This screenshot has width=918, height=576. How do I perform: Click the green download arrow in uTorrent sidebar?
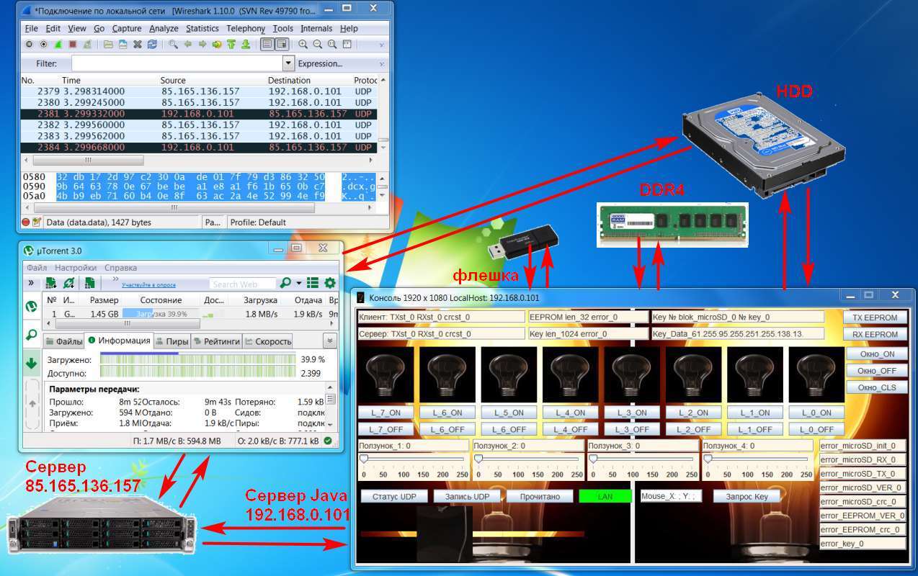point(31,364)
